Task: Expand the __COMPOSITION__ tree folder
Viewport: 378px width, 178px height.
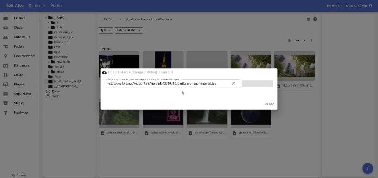Action: pos(46,87)
